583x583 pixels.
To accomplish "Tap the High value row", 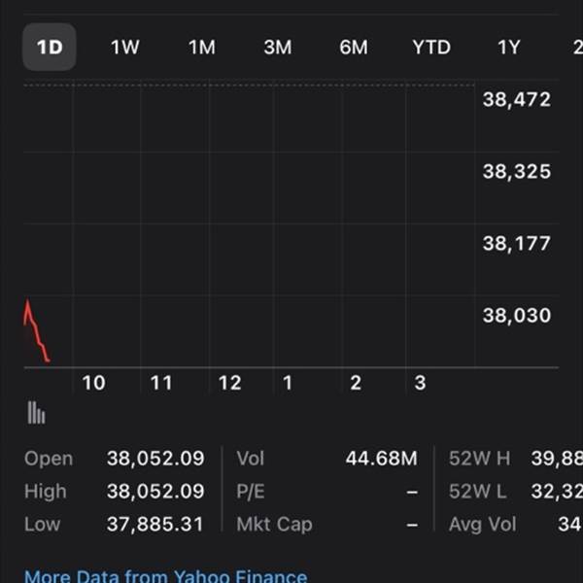I will click(115, 491).
